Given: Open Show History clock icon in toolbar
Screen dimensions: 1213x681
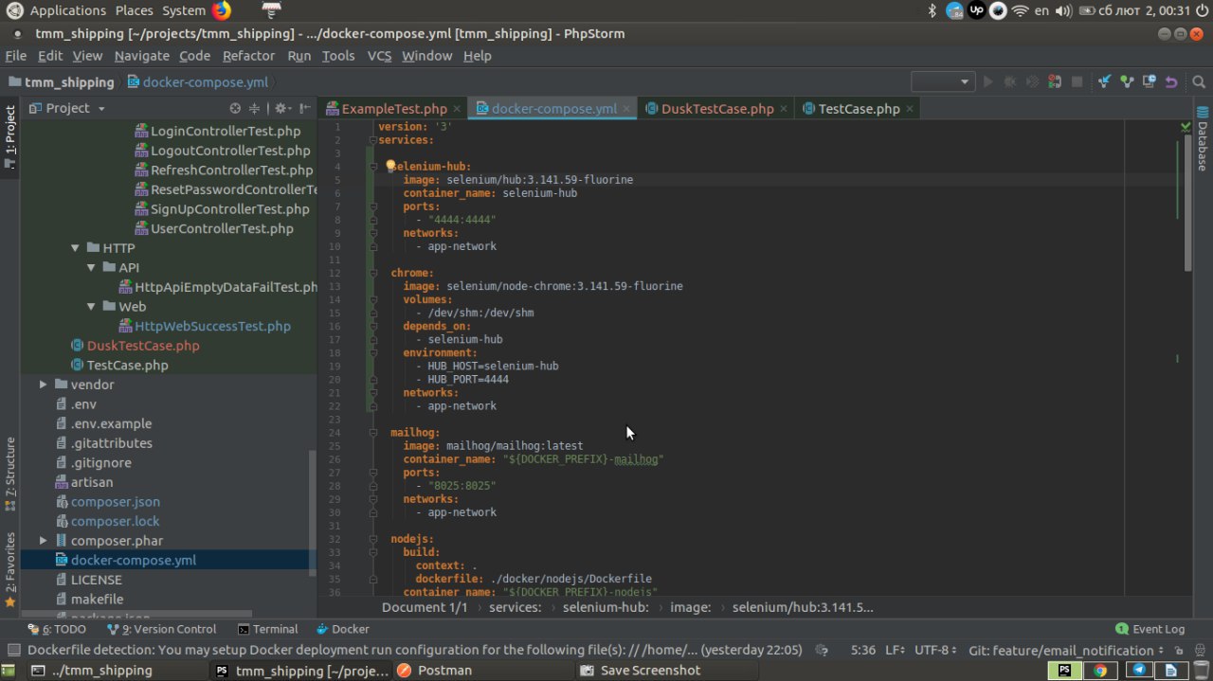Looking at the screenshot, I should coord(1150,82).
